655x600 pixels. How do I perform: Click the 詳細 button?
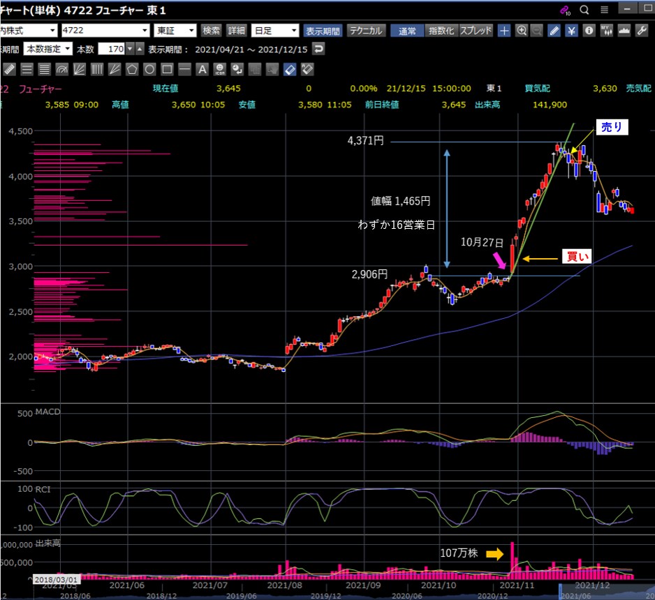point(237,31)
